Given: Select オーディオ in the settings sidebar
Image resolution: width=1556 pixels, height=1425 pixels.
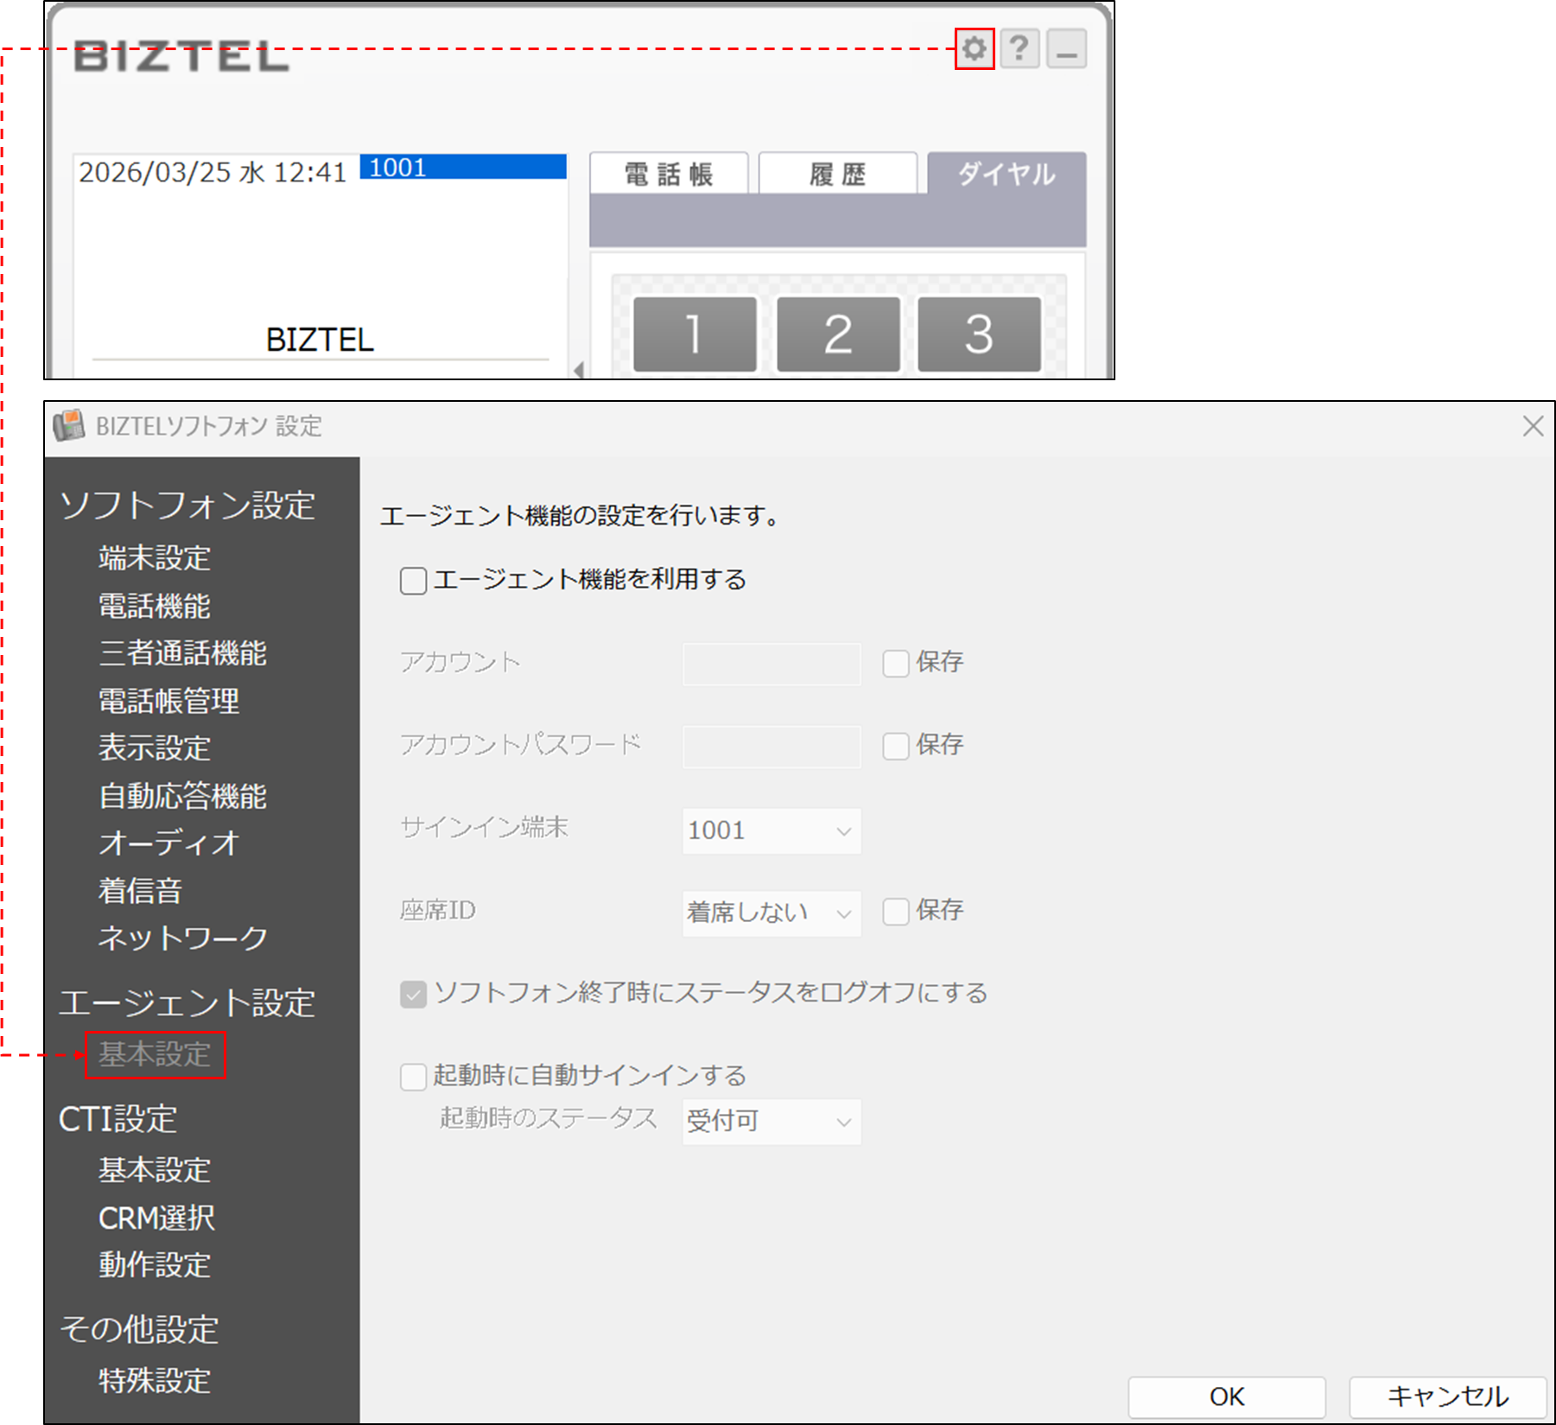Looking at the screenshot, I should pos(168,843).
